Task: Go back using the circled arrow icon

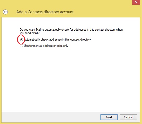Action: point(5,12)
